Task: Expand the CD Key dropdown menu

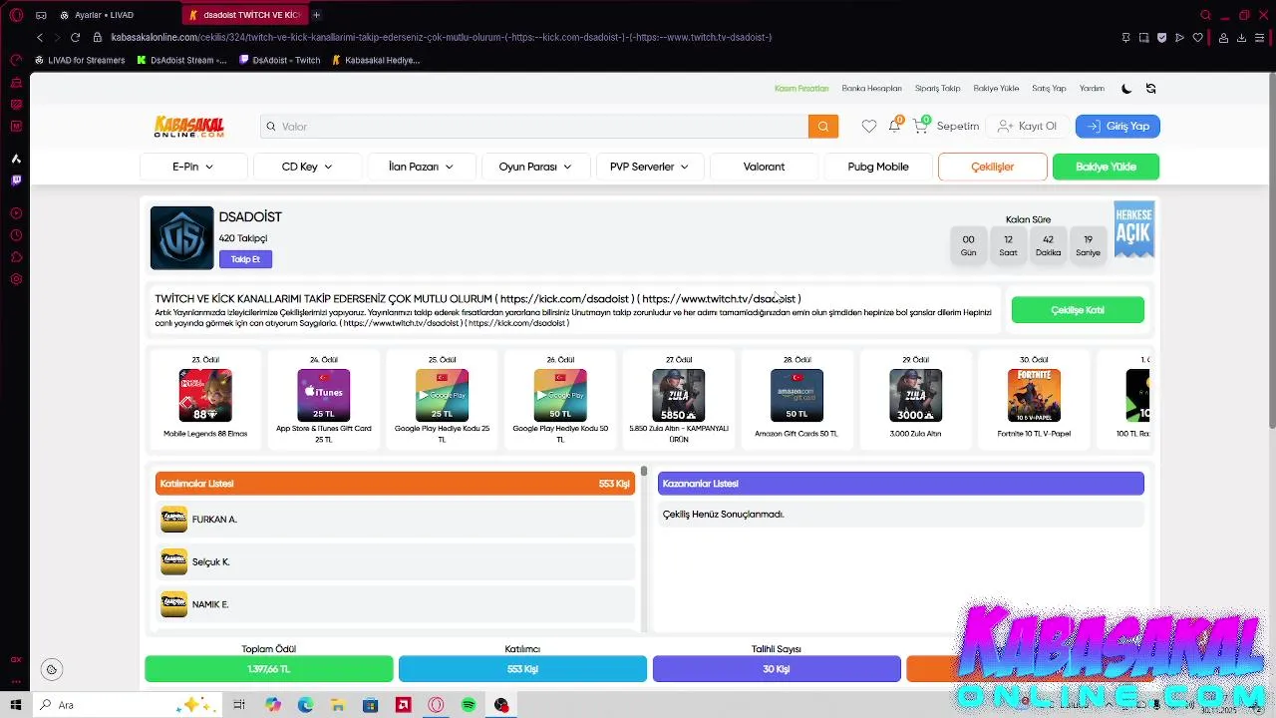Action: (x=307, y=167)
